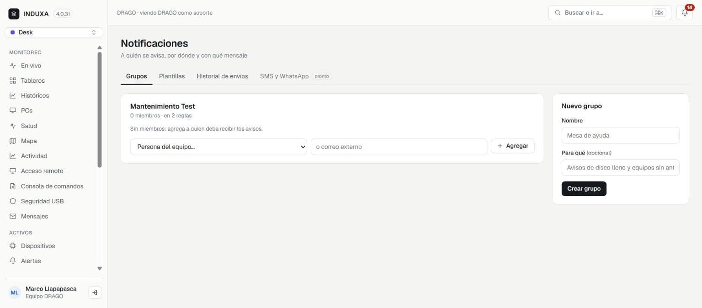Open the Desk workspace selector
The image size is (702, 308).
click(54, 32)
